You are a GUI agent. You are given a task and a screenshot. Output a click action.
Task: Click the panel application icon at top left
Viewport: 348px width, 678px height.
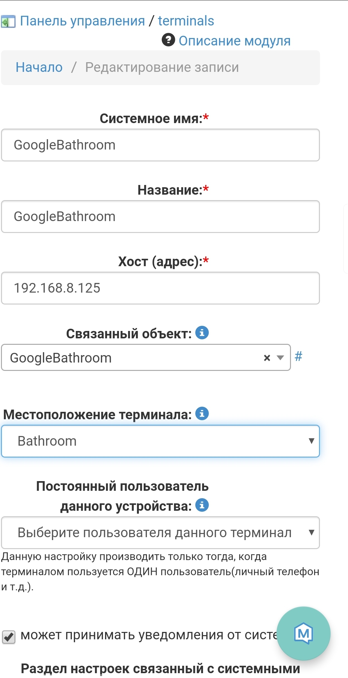(x=9, y=20)
